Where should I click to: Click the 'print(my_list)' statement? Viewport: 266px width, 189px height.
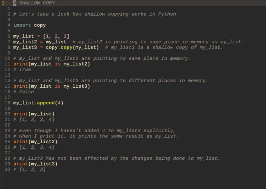pos(34,114)
